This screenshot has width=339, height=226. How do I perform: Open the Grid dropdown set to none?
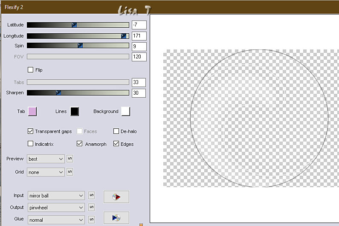pos(46,172)
